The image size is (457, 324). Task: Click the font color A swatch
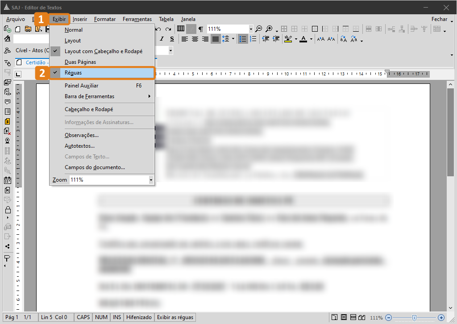[x=303, y=39]
